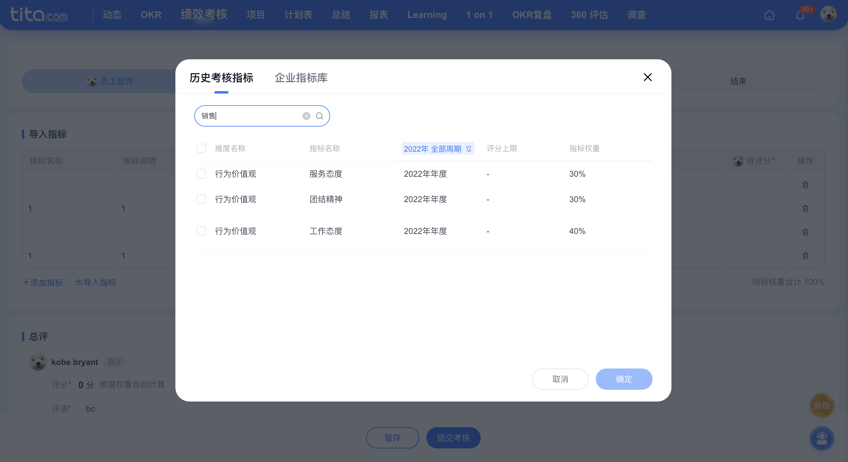Open the OKR复盘 menu

click(x=532, y=15)
